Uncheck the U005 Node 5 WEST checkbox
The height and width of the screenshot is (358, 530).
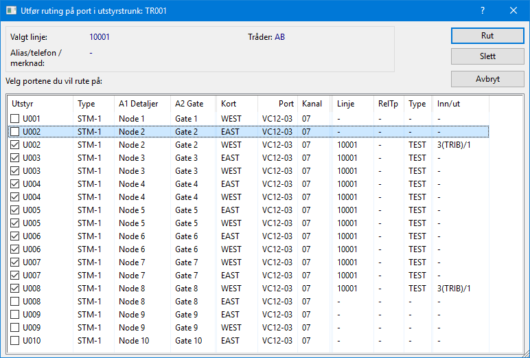(15, 223)
